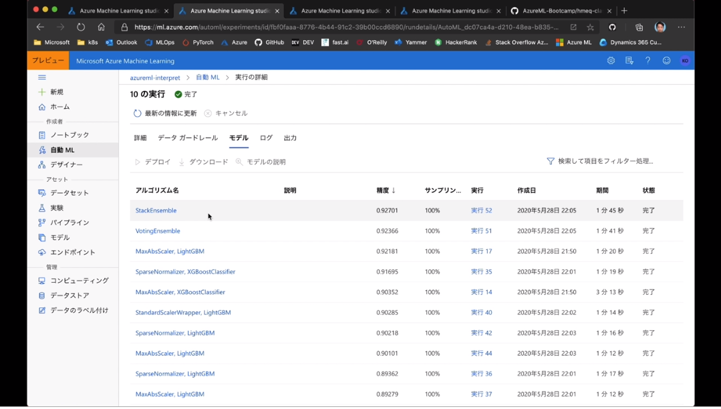The width and height of the screenshot is (721, 409).
Task: Open the KO account avatar
Action: point(685,61)
